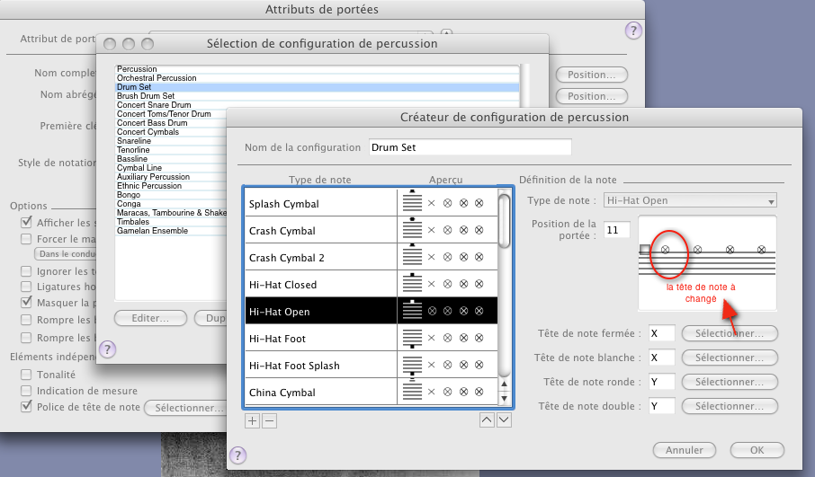Open the Type de note dropdown
815x477 pixels.
pos(689,200)
